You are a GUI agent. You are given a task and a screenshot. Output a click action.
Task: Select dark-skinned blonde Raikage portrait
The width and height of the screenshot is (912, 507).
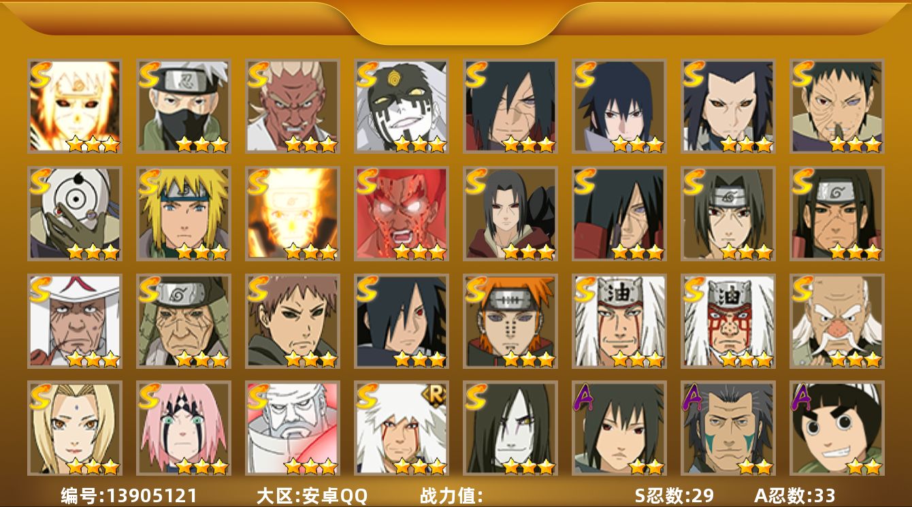tap(293, 106)
